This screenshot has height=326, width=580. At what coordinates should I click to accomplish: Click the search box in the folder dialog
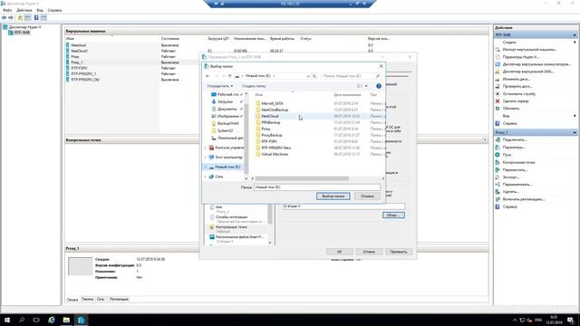click(x=351, y=76)
